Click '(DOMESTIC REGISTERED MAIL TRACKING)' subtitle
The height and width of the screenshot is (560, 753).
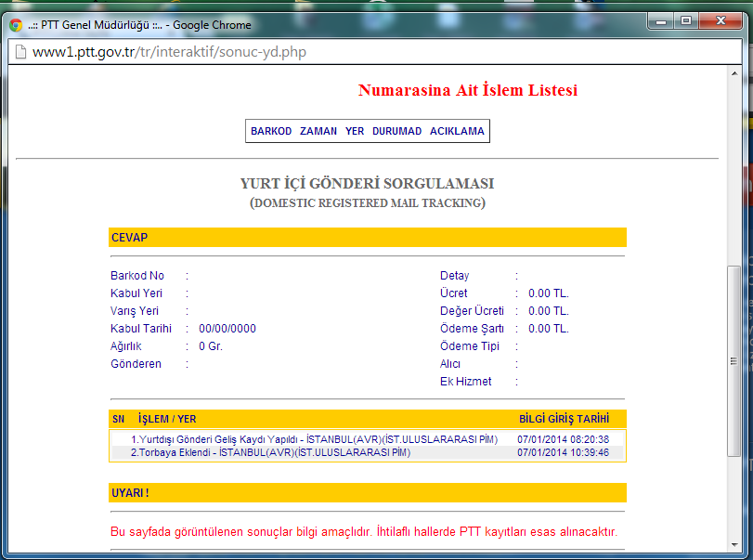click(x=368, y=203)
